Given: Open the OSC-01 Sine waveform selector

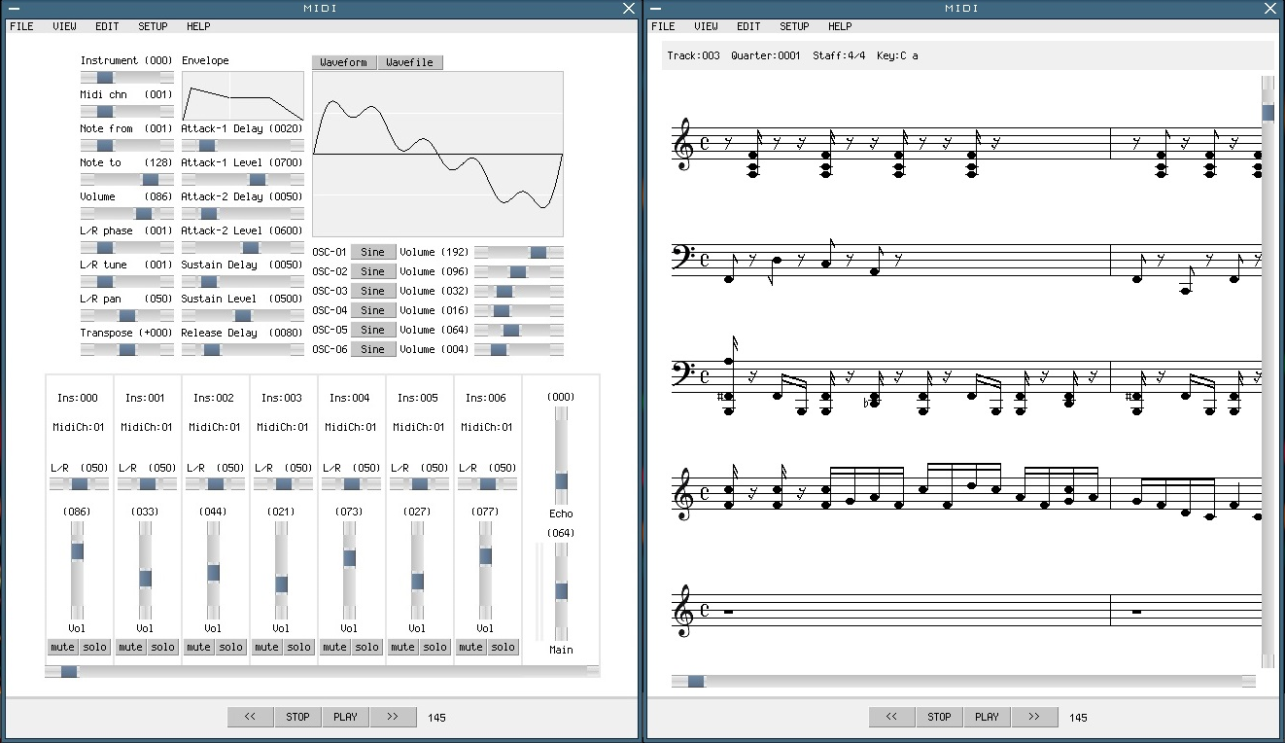Looking at the screenshot, I should (372, 252).
